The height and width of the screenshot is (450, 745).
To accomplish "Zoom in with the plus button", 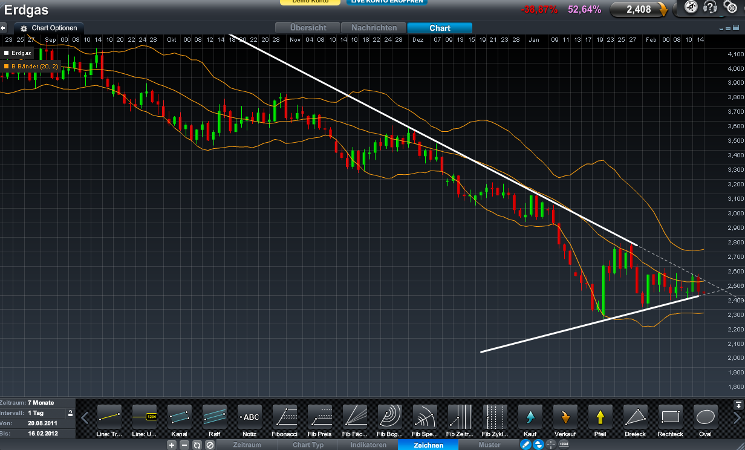I will click(172, 445).
